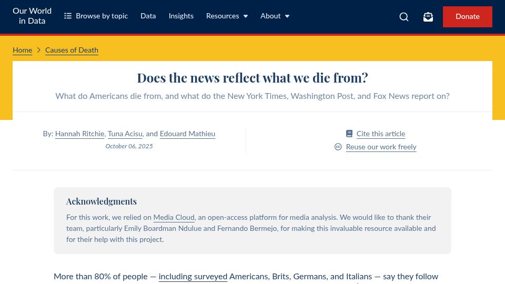
Task: Open the About menu label
Action: pos(270,16)
